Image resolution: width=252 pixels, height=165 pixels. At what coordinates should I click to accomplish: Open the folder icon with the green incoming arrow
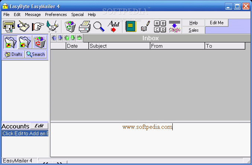coord(25,42)
